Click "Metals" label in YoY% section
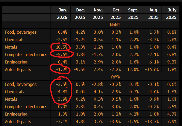 pyautogui.click(x=11, y=99)
